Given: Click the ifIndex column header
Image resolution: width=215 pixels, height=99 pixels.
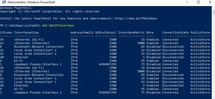Looking at the screenshot, I should (6, 32).
